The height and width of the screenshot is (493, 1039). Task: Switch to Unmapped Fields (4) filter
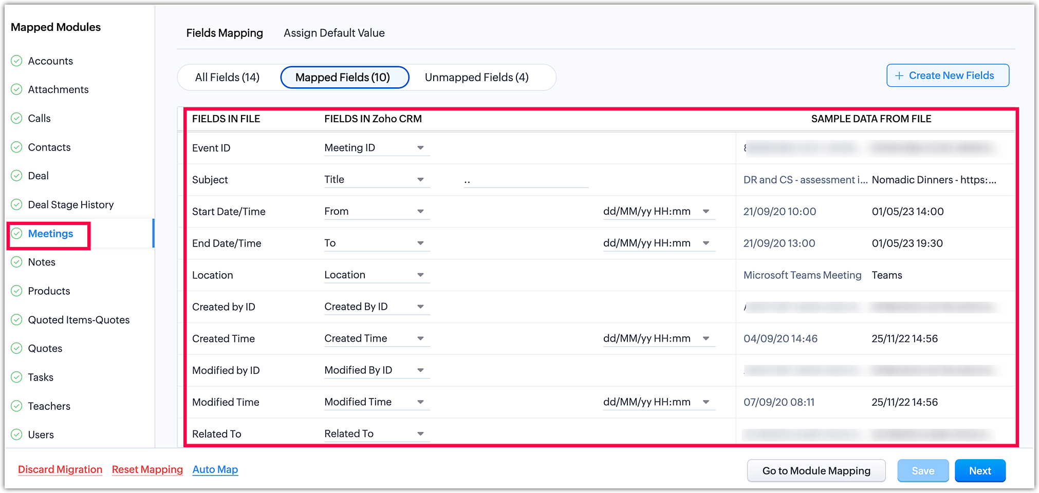click(476, 78)
